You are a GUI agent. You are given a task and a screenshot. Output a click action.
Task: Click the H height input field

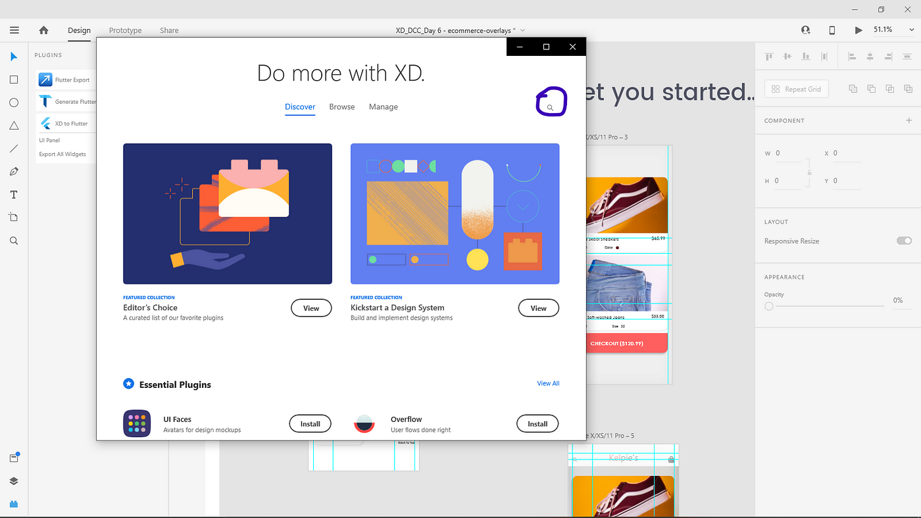(x=787, y=181)
